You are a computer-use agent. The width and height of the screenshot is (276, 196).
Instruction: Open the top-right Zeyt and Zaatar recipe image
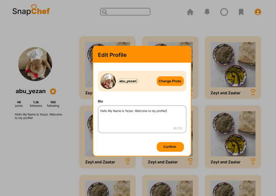233,64
